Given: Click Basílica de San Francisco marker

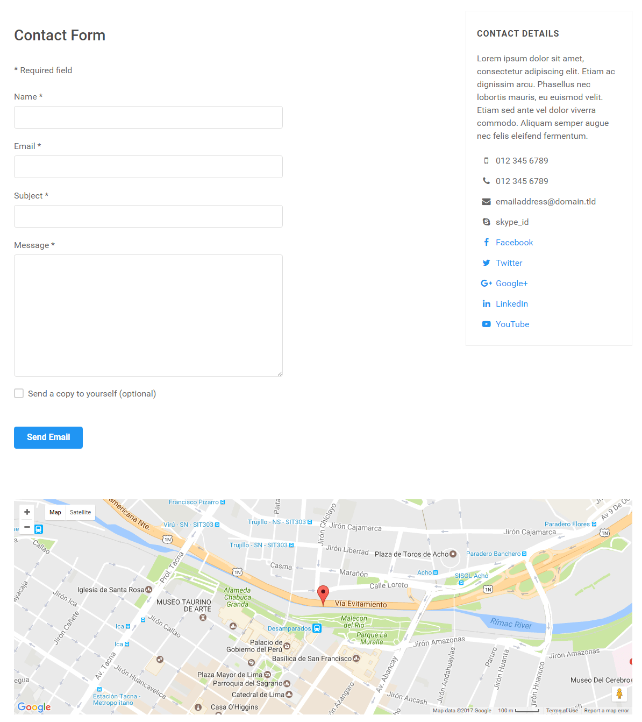Looking at the screenshot, I should pos(356,659).
